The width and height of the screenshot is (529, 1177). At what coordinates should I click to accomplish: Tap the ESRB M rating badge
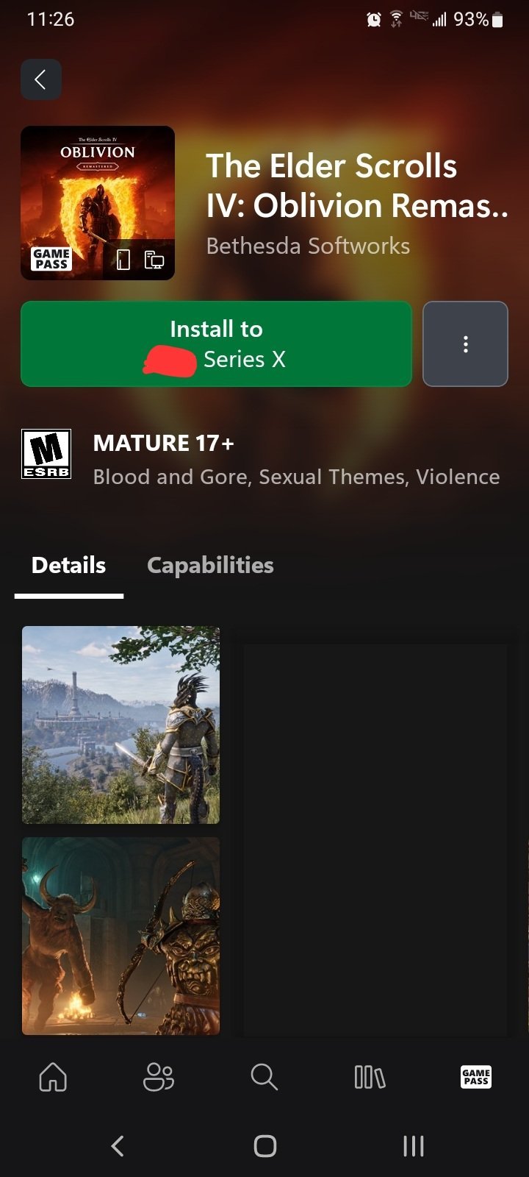tap(46, 454)
